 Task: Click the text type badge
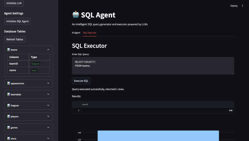(x=34, y=70)
